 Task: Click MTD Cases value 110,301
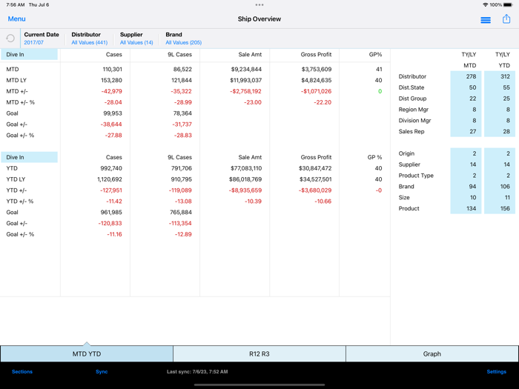(x=112, y=69)
